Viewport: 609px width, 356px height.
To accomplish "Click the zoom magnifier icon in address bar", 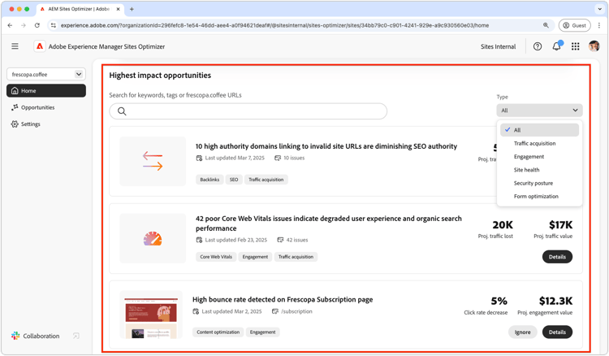I will tap(546, 25).
